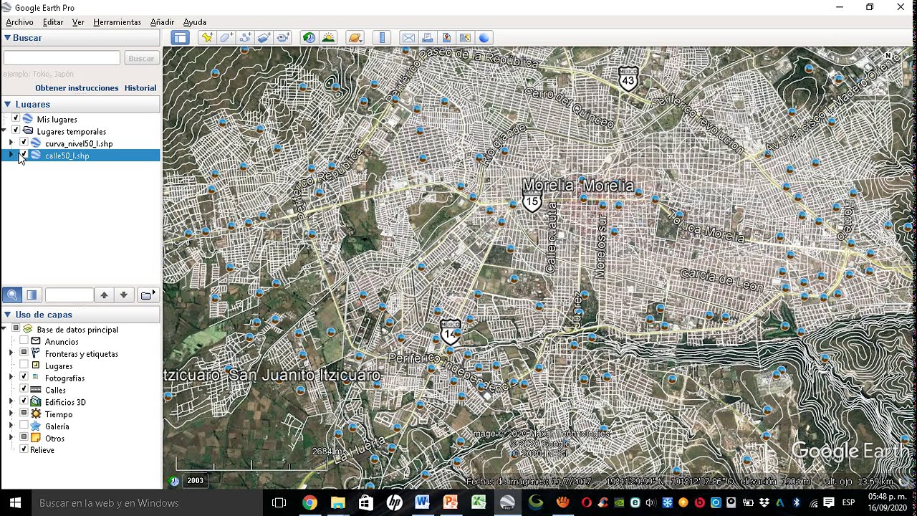Show historical imagery clock icon
This screenshot has height=516, width=917.
coord(309,37)
